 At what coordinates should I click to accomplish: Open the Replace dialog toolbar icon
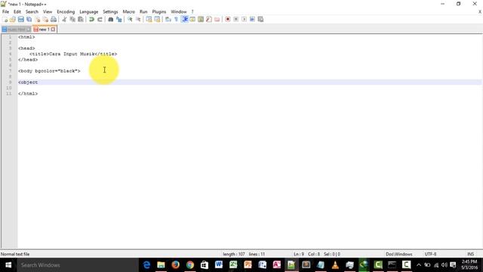[x=118, y=20]
